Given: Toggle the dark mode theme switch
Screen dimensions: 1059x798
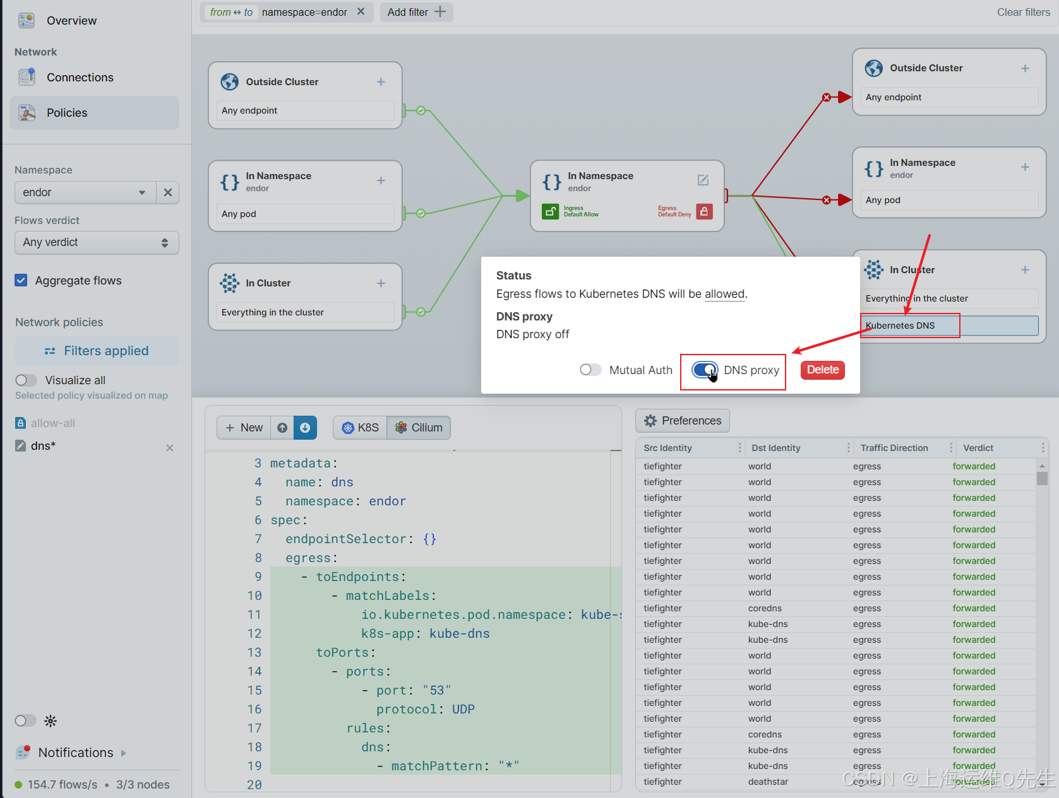Looking at the screenshot, I should [x=26, y=720].
